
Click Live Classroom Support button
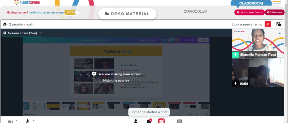249,12
